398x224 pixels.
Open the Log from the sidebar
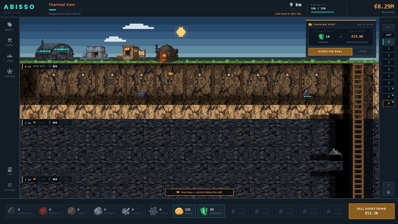click(x=10, y=171)
